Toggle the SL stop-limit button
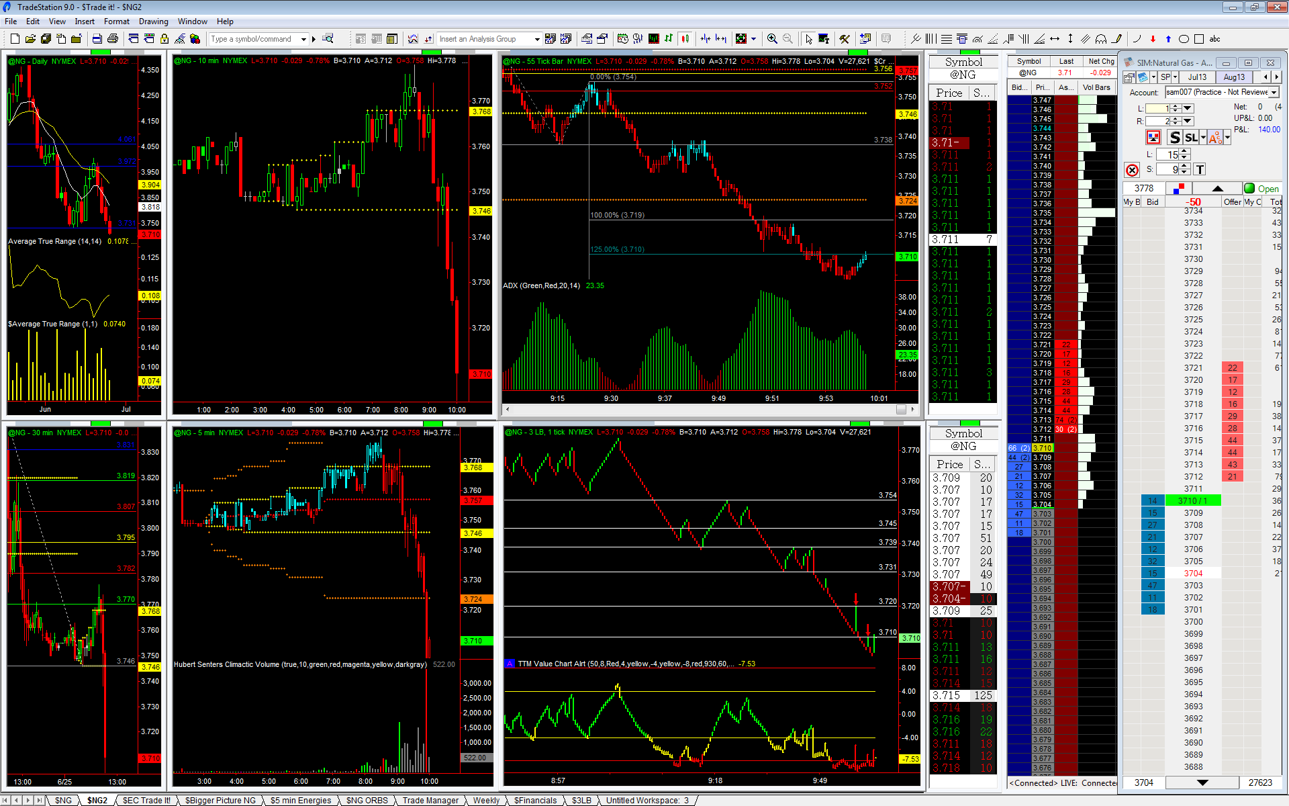 pos(1191,138)
